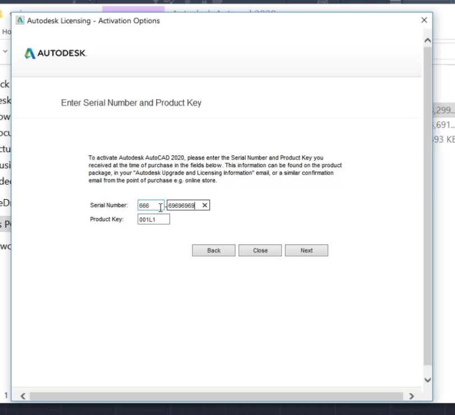Image resolution: width=455 pixels, height=415 pixels.
Task: Click the Serial Number label
Action: coord(109,205)
